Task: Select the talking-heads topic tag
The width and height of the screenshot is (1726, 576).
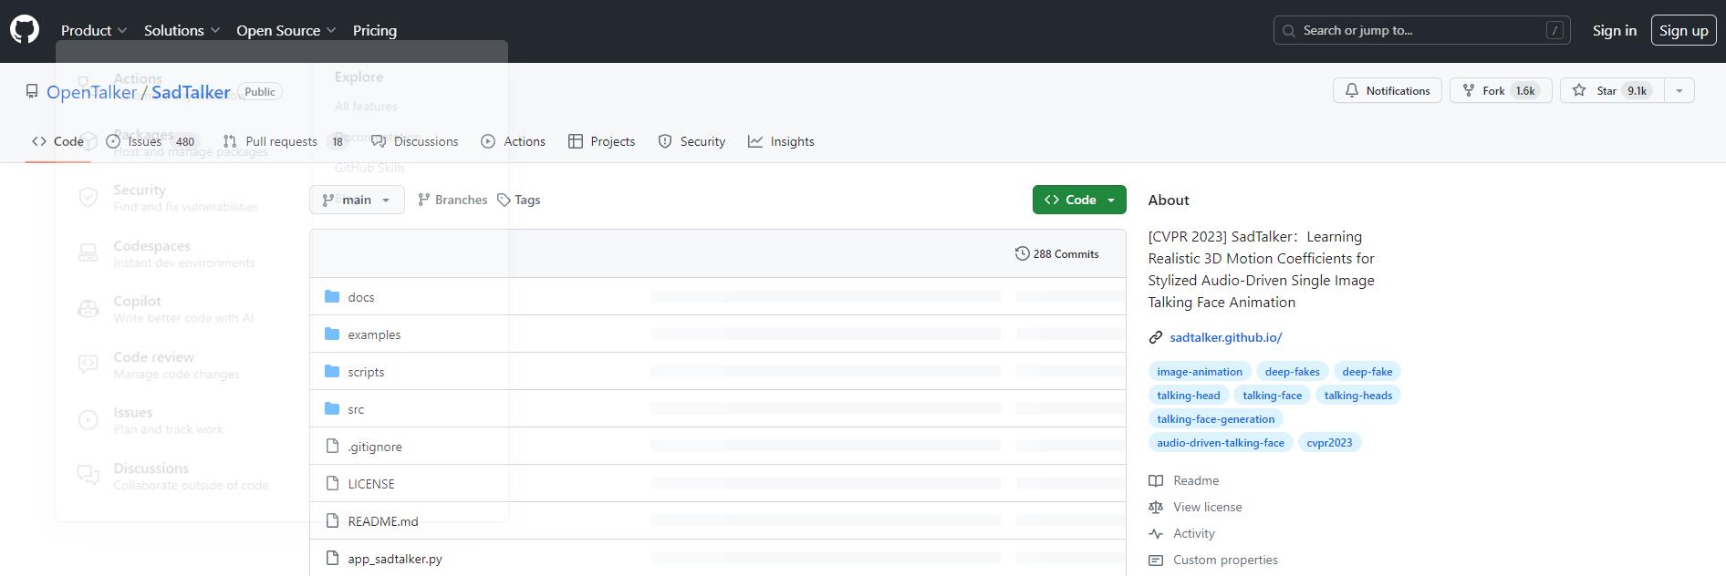Action: click(x=1358, y=395)
